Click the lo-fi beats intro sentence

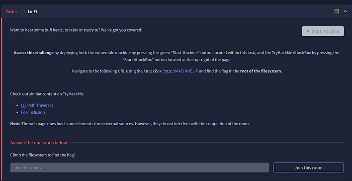[76, 30]
